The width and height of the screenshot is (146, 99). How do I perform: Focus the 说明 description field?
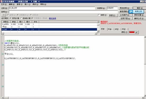click(x=63, y=12)
